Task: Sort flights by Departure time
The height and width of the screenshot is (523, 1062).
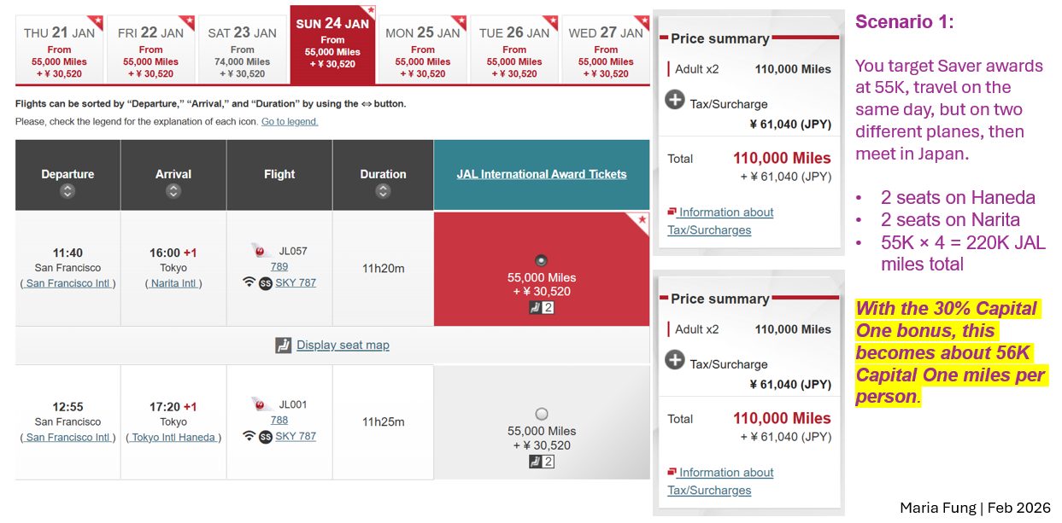Action: point(67,192)
